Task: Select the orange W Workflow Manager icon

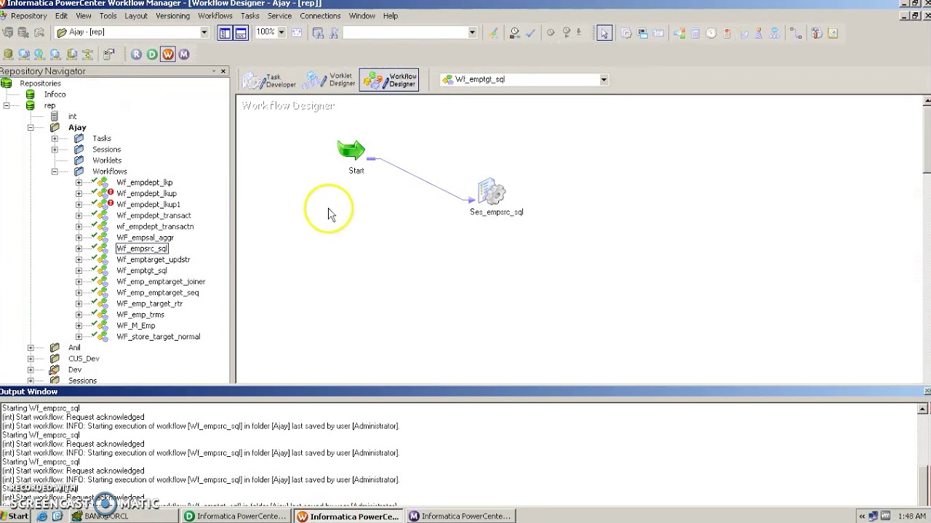Action: pyautogui.click(x=168, y=54)
